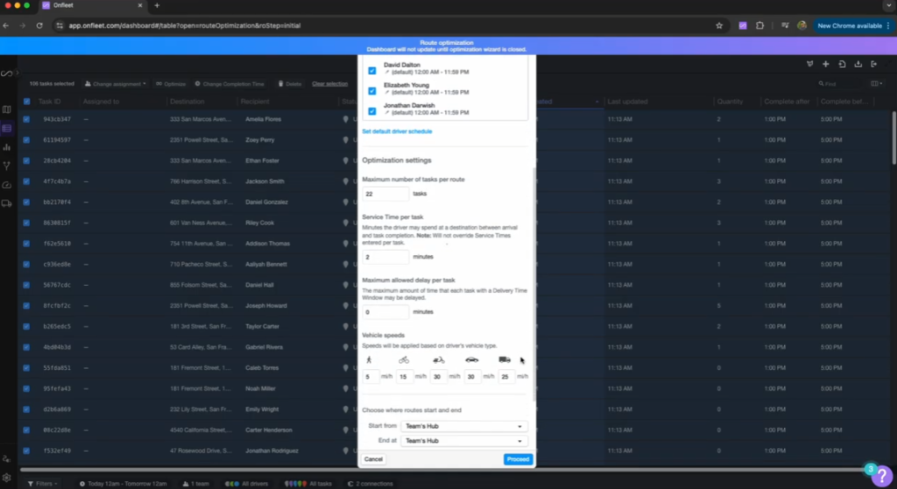The image size is (897, 489).
Task: Click the table's vertical scrollbar
Action: click(893, 138)
